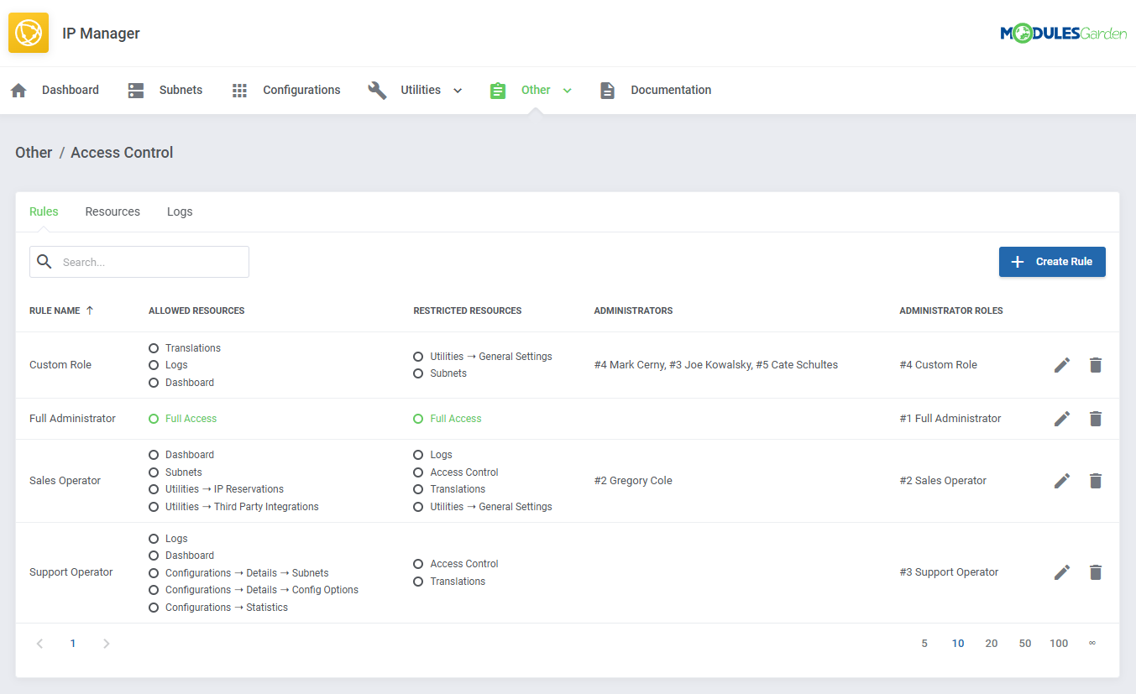
Task: Edit the Custom Role rule with pencil icon
Action: pyautogui.click(x=1061, y=364)
